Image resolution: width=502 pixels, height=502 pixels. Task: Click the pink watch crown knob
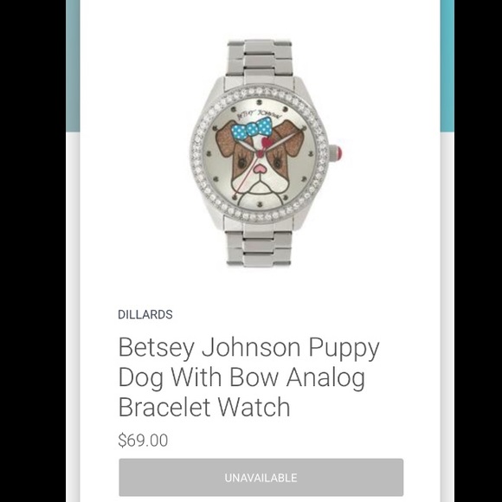click(x=335, y=152)
